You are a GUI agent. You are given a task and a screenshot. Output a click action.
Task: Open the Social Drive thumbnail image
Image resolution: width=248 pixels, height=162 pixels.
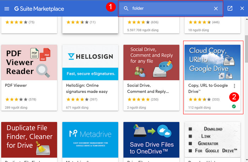tap(151, 62)
